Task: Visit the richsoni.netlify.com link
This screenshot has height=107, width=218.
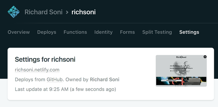Action: point(37,70)
